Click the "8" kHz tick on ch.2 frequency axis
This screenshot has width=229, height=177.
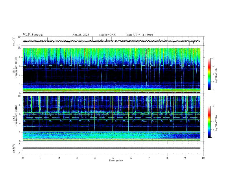click(x=20, y=105)
